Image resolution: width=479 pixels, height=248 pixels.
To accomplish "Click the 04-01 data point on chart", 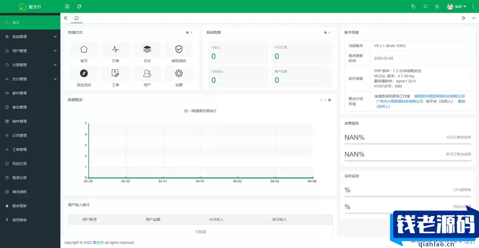I will pos(200,178).
